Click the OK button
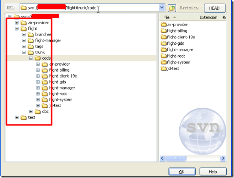 (x=182, y=172)
